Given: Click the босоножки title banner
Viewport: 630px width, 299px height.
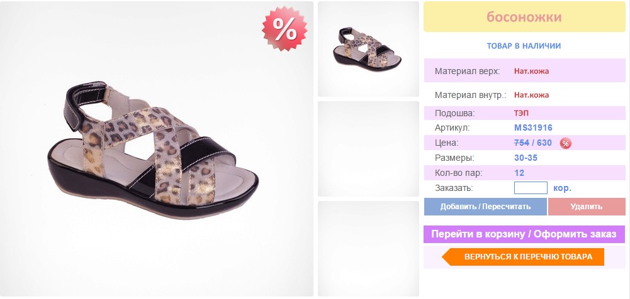Looking at the screenshot, I should 524,17.
